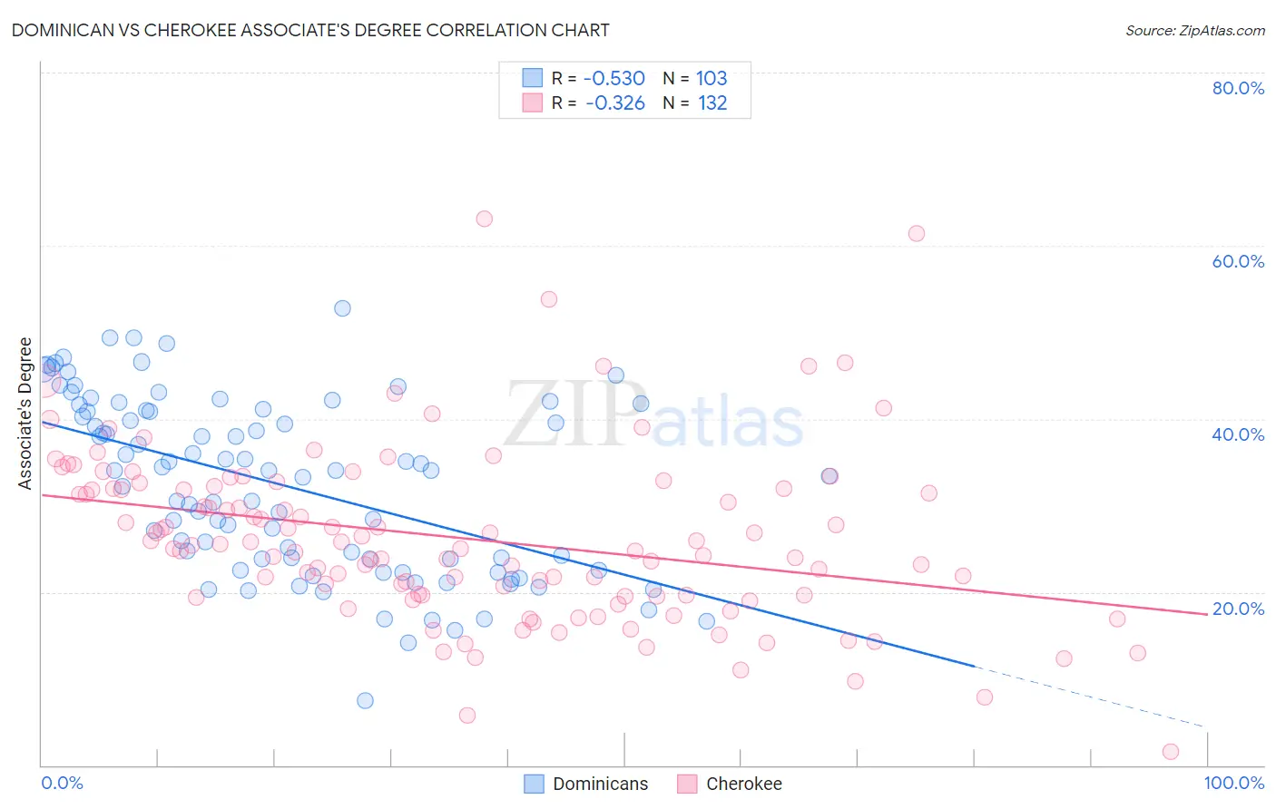
Task: Click the 40.0% y-axis tick label
Action: (x=1238, y=434)
